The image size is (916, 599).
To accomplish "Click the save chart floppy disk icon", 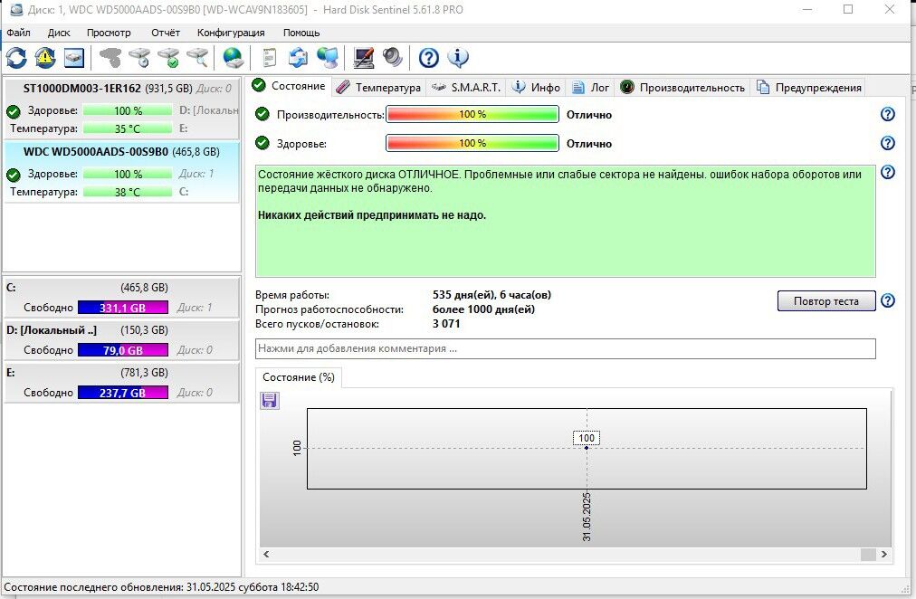I will [270, 400].
